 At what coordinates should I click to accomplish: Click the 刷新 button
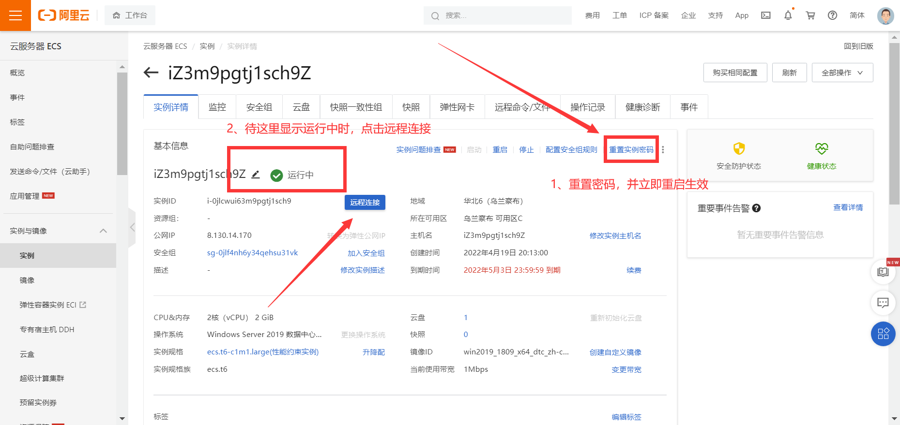coord(790,73)
